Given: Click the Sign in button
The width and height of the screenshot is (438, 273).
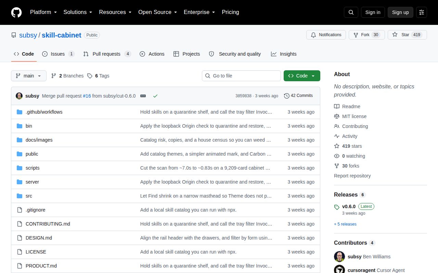Looking at the screenshot, I should (x=373, y=12).
